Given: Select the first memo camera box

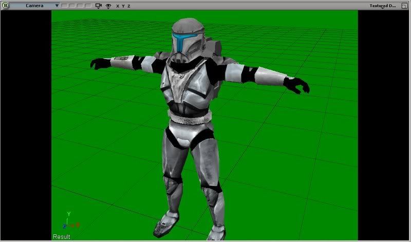Looking at the screenshot, I should click(x=65, y=6).
